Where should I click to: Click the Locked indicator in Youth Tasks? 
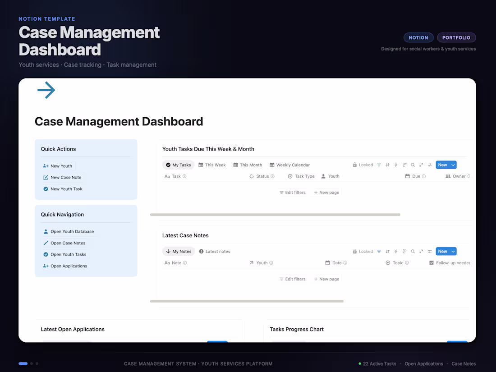363,165
